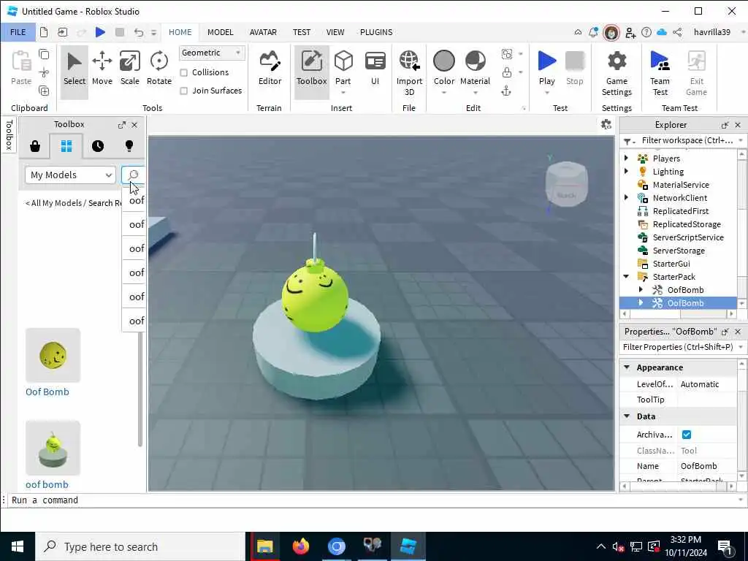The height and width of the screenshot is (561, 748).
Task: Click lowercase oof bomb model link
Action: coord(47,484)
